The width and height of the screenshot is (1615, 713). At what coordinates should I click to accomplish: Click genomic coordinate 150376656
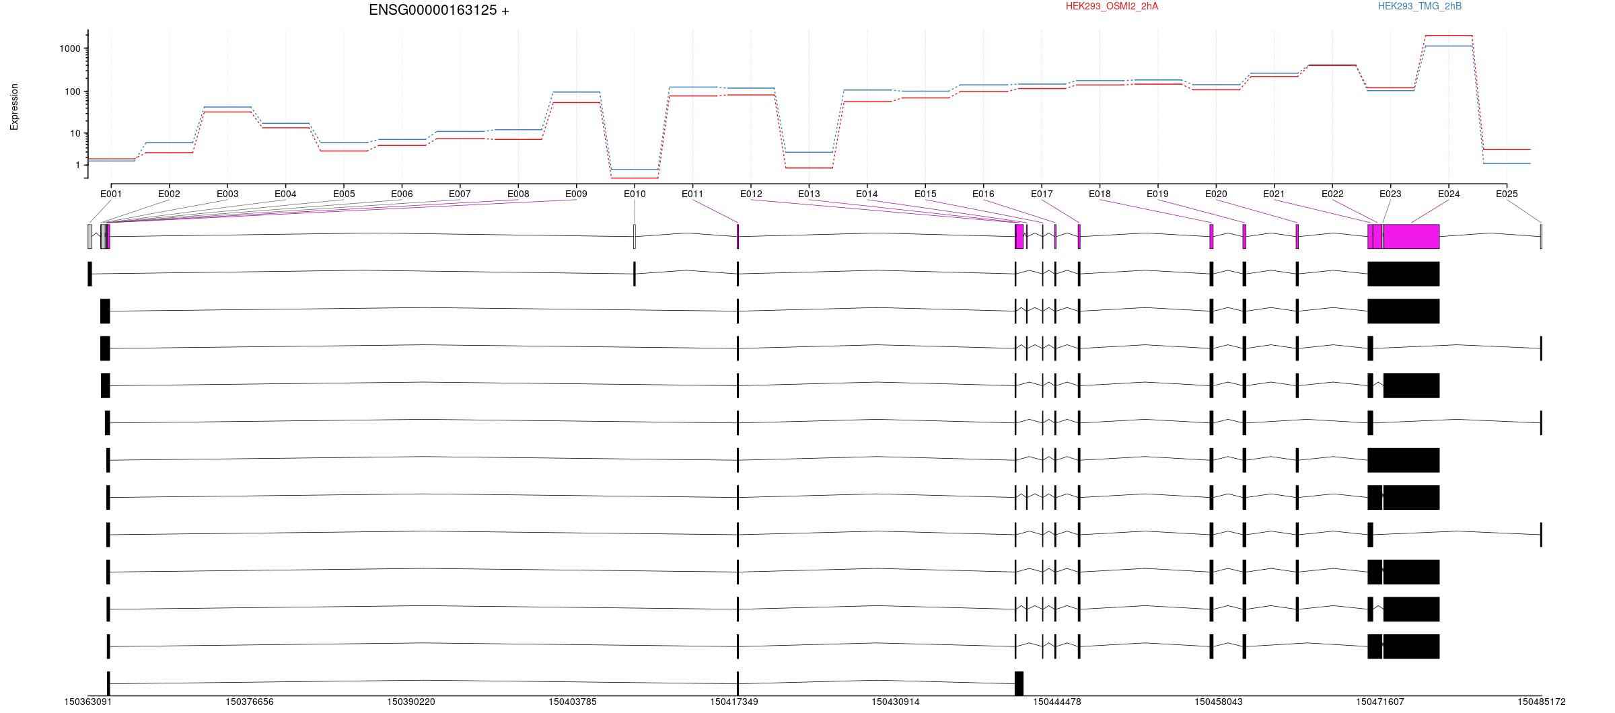tap(250, 702)
